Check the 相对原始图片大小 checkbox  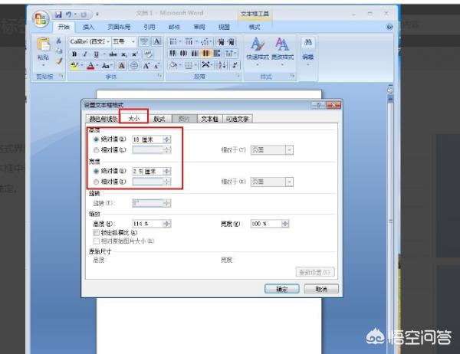point(97,241)
